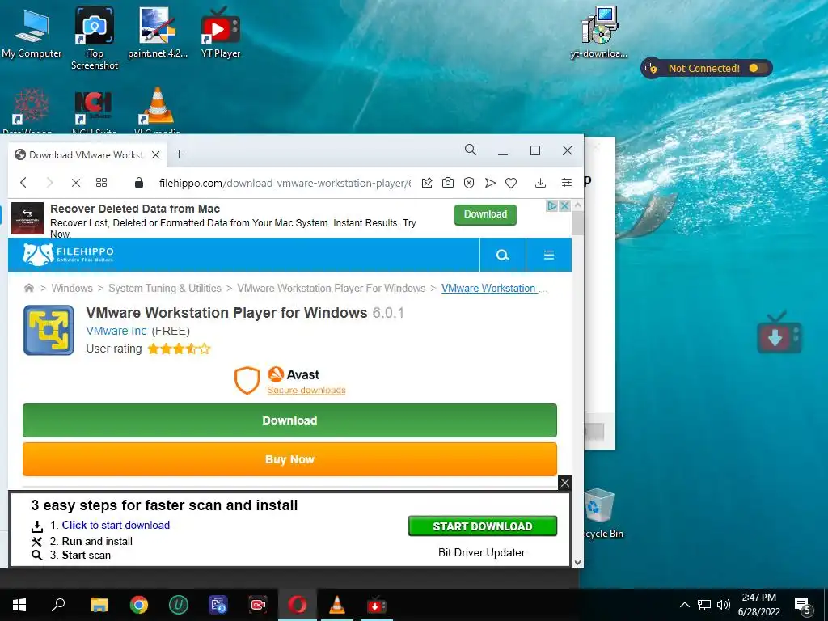Click the AdChoices triangle icon
The width and height of the screenshot is (828, 621).
coord(551,205)
